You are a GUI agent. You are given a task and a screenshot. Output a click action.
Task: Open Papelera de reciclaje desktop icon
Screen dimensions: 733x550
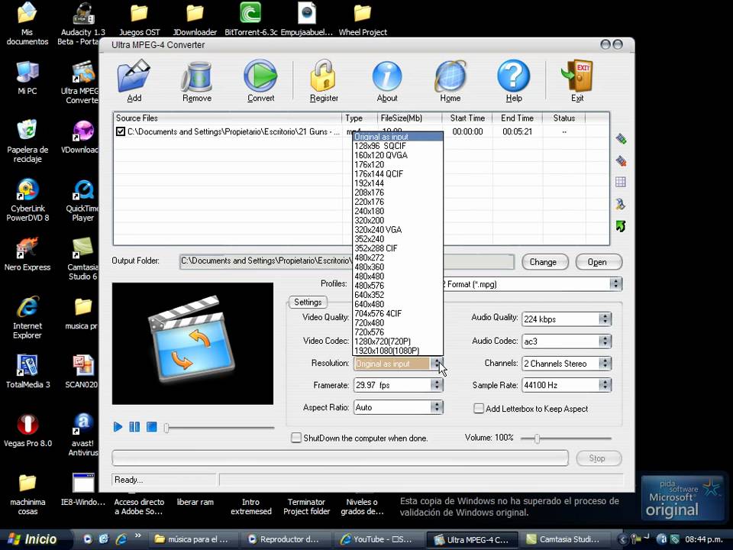(x=27, y=130)
